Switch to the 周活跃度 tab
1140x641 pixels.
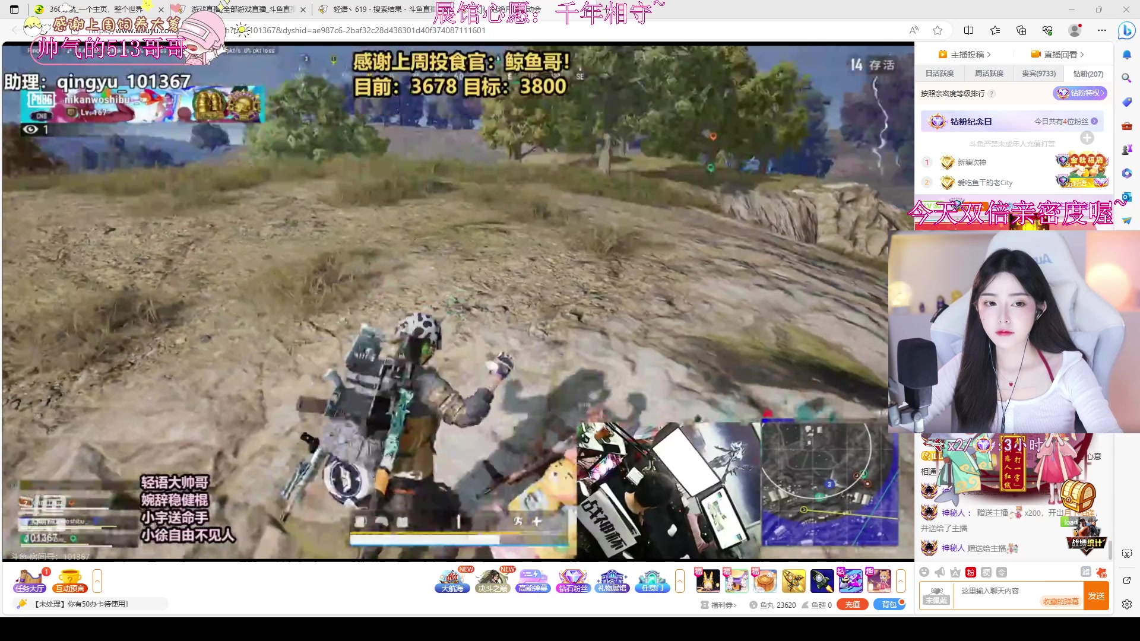[989, 74]
